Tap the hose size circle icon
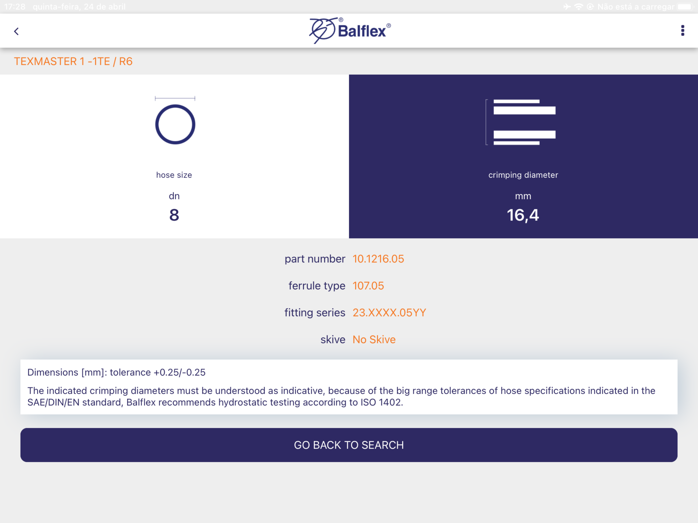Image resolution: width=698 pixels, height=523 pixels. tap(175, 124)
